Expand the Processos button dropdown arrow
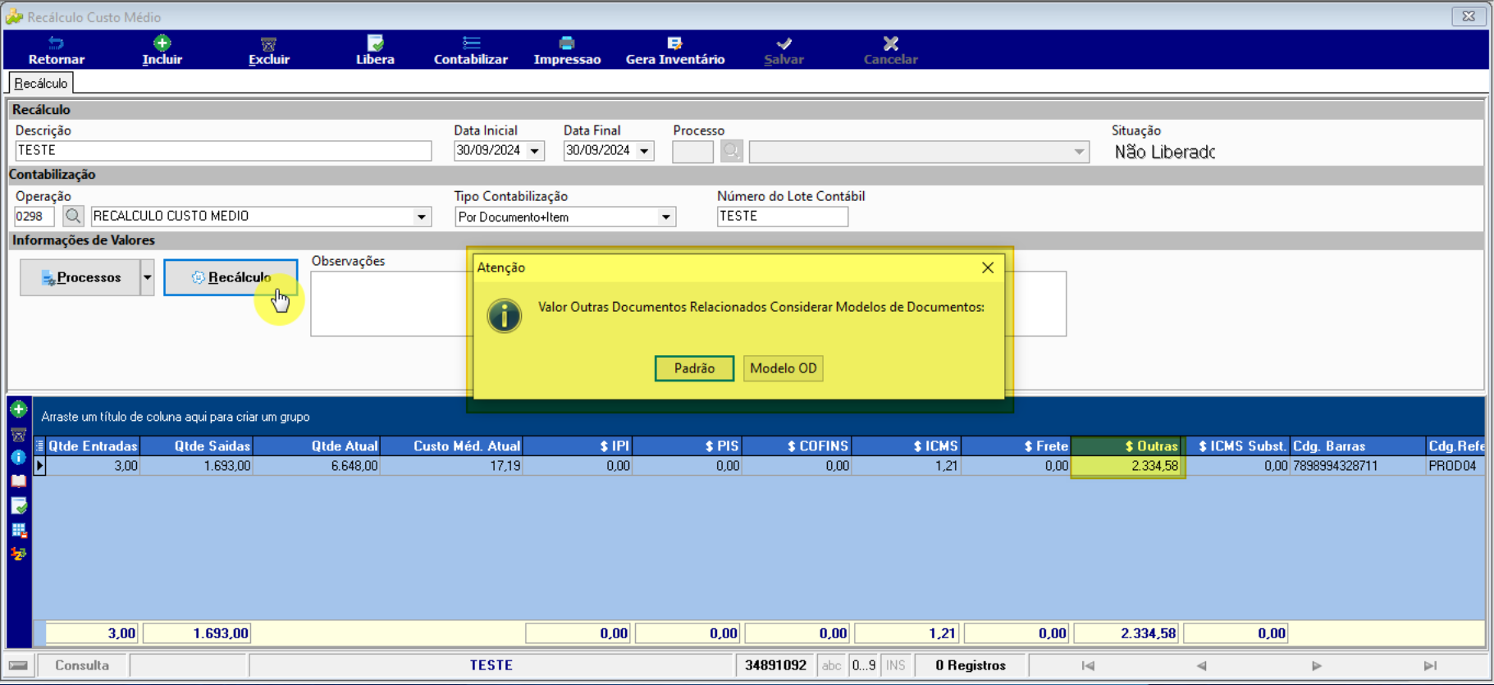The height and width of the screenshot is (685, 1494). click(x=148, y=277)
